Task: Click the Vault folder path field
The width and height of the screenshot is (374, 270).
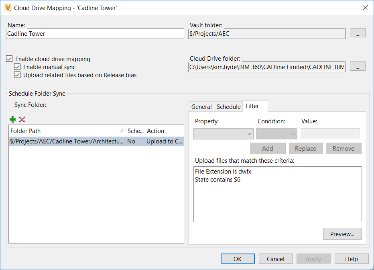Action: (x=267, y=34)
